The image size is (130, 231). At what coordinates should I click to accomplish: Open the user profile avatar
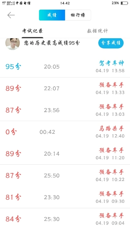coord(13,44)
